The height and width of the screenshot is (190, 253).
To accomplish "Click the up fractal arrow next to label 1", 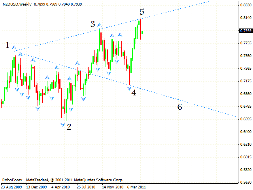I will point(14,47).
